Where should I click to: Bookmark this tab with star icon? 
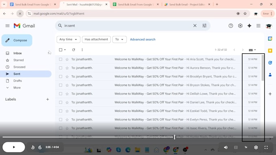245,13
